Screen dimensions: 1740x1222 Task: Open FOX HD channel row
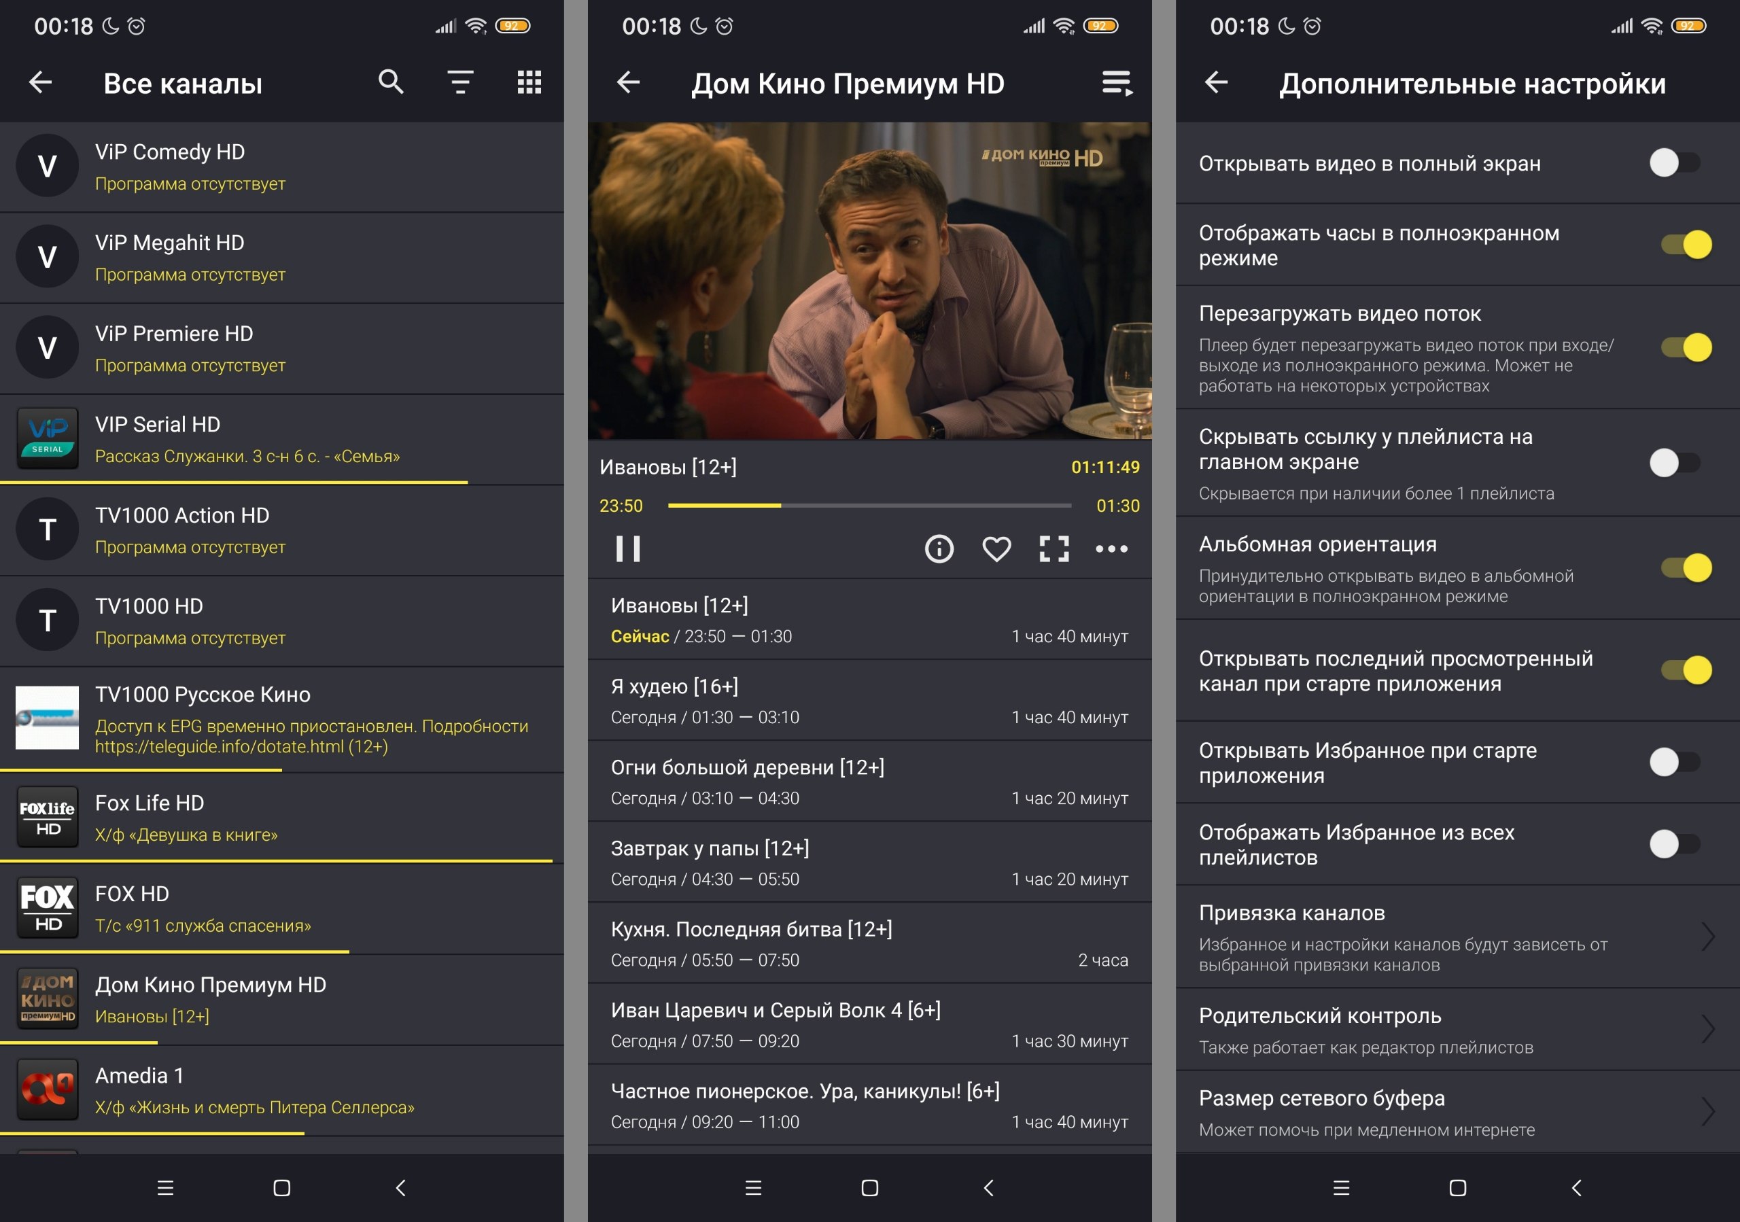(x=282, y=909)
